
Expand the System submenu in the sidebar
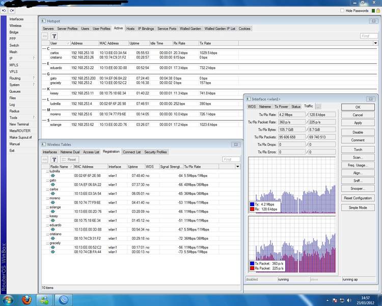click(34, 85)
